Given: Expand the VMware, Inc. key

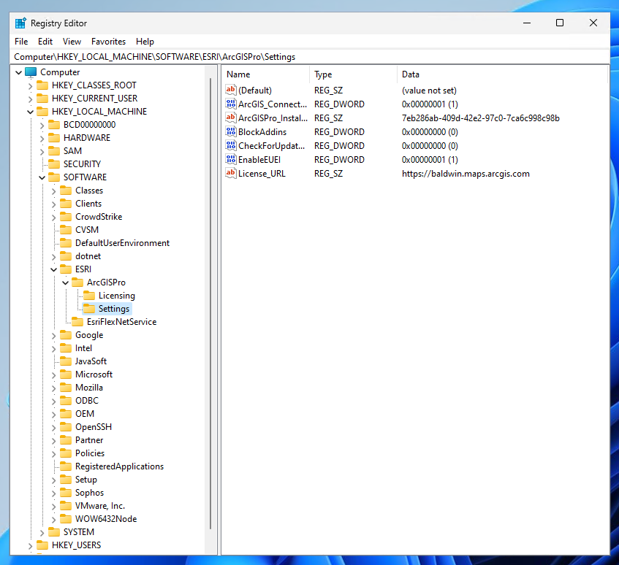Looking at the screenshot, I should click(x=53, y=507).
